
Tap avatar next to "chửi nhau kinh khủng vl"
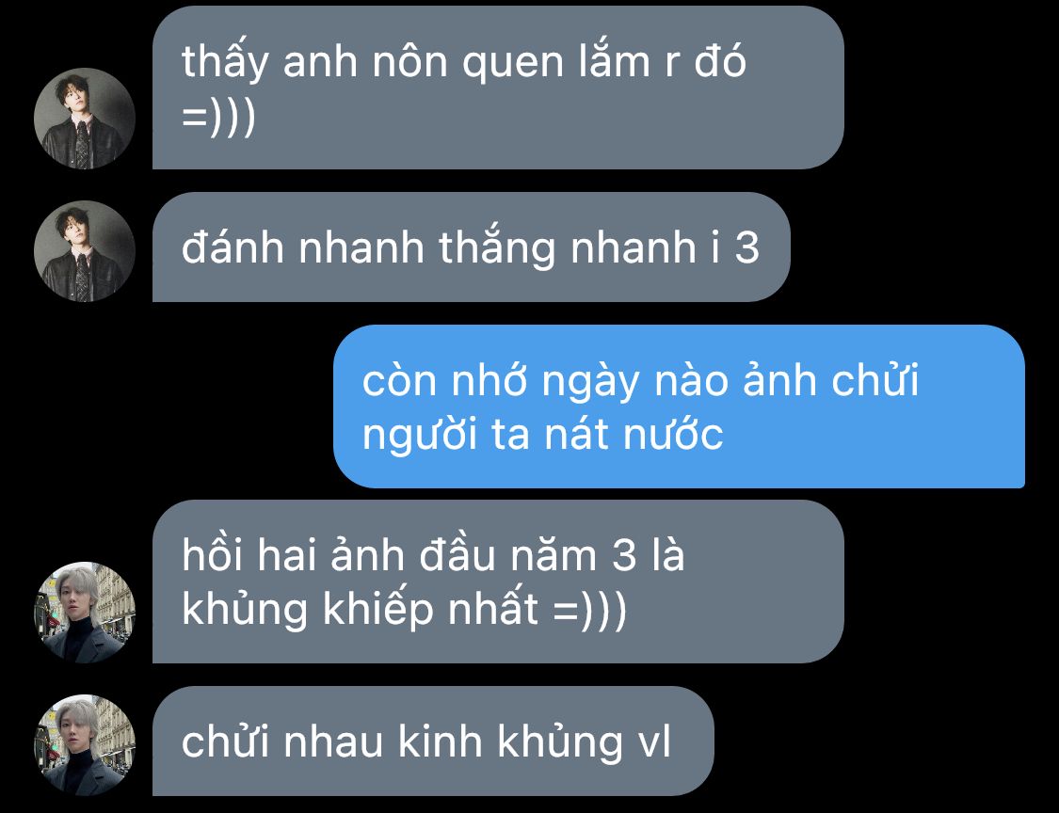coord(85,745)
